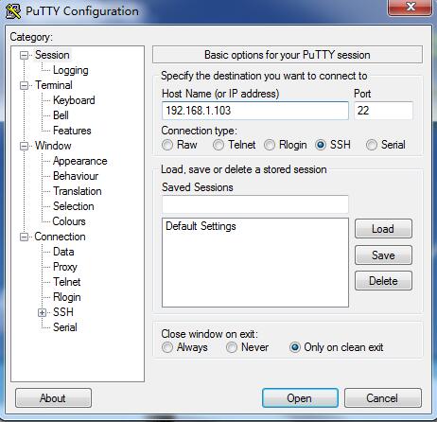Click the Port number field

[x=383, y=111]
